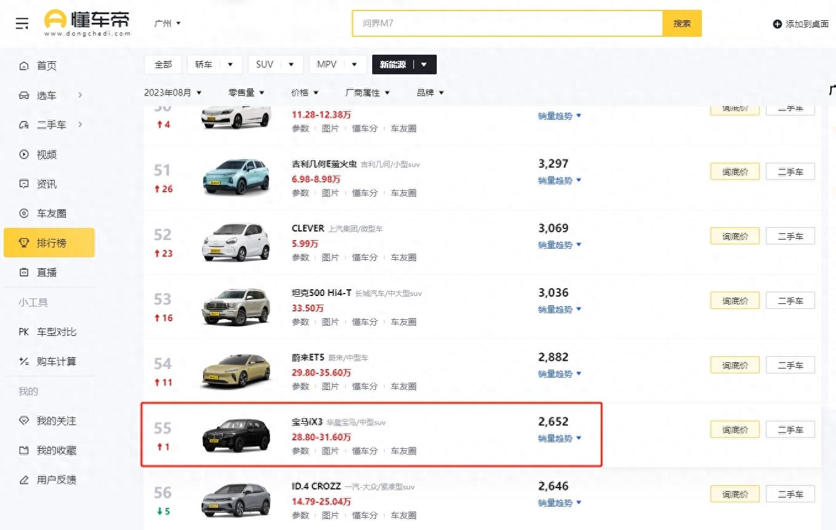Viewport: 836px width, 530px height.
Task: Go to 排行榜 in sidebar
Action: tap(49, 243)
